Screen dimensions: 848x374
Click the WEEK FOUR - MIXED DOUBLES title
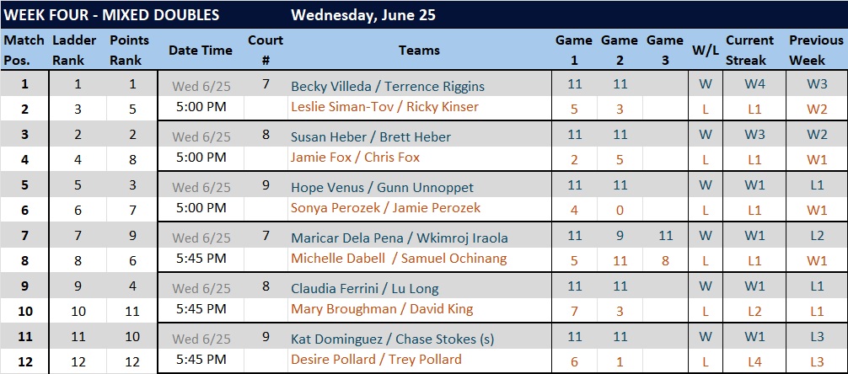[x=111, y=14]
